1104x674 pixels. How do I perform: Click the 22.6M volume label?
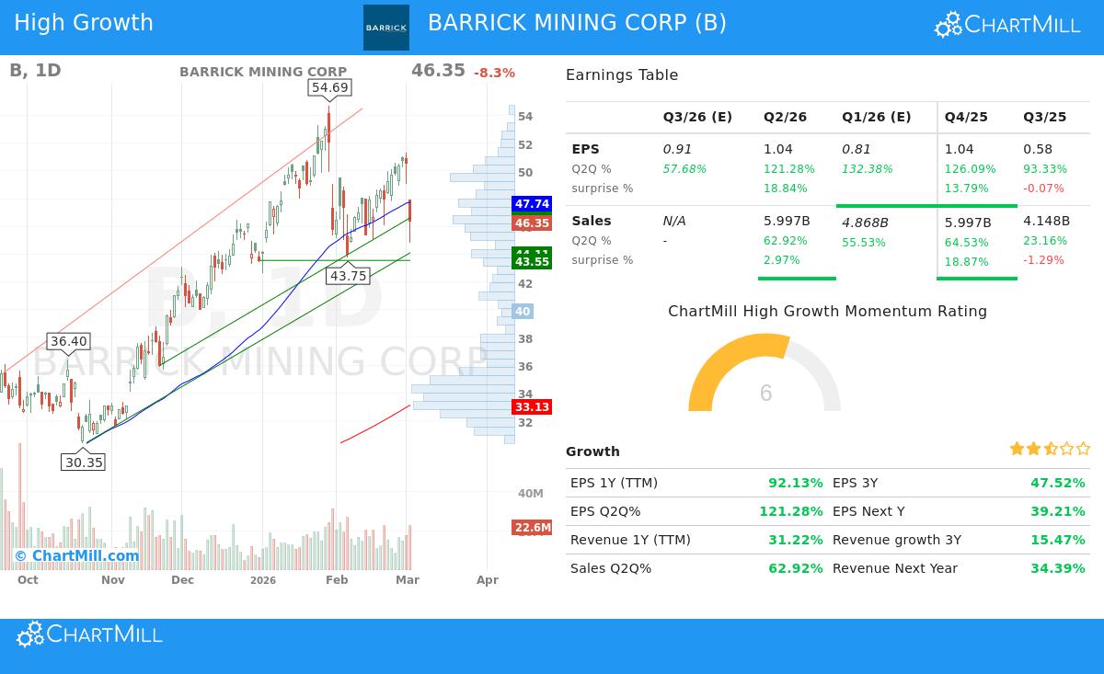[531, 526]
